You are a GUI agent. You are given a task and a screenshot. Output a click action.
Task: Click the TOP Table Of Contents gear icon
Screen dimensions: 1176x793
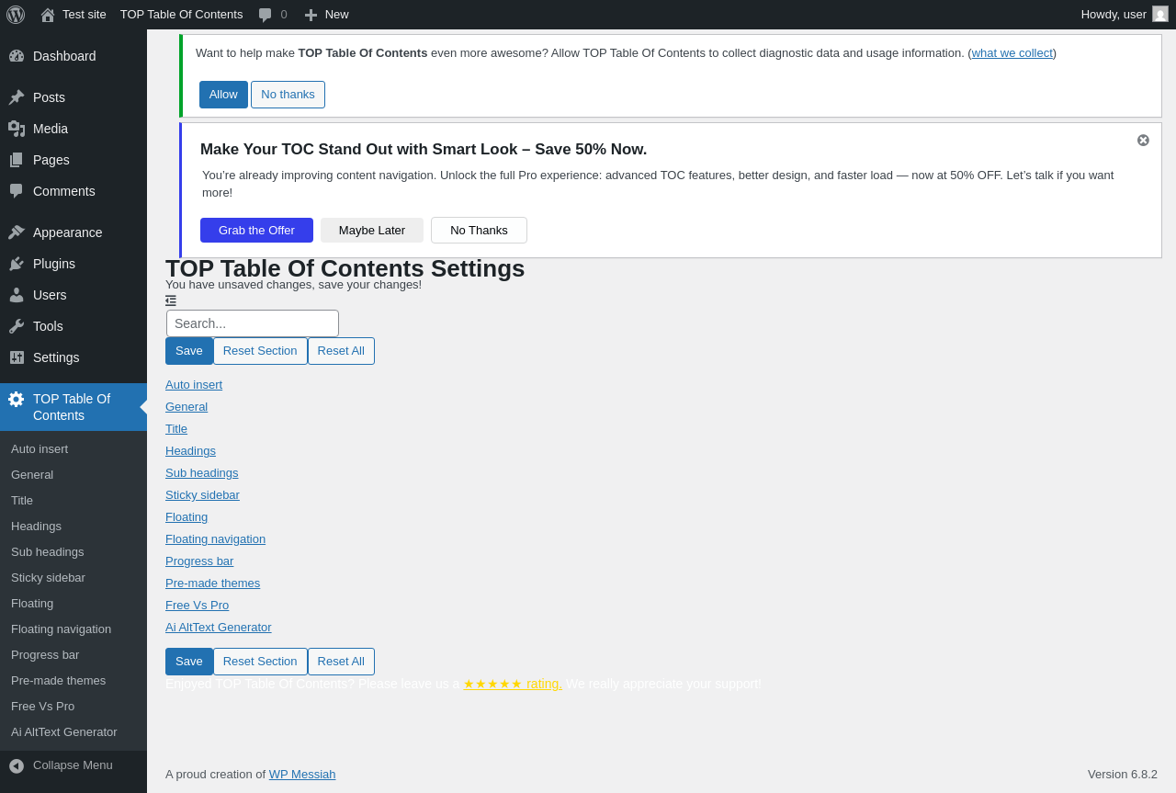point(17,399)
